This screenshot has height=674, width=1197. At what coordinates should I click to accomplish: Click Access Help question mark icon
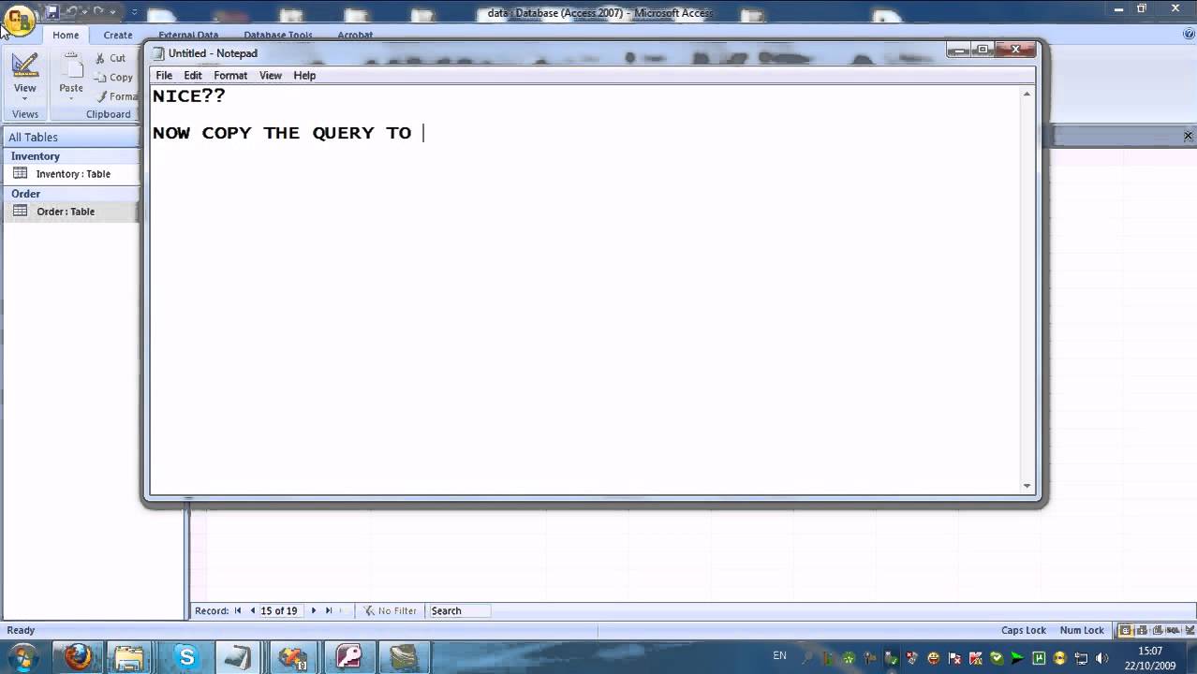(x=1189, y=34)
